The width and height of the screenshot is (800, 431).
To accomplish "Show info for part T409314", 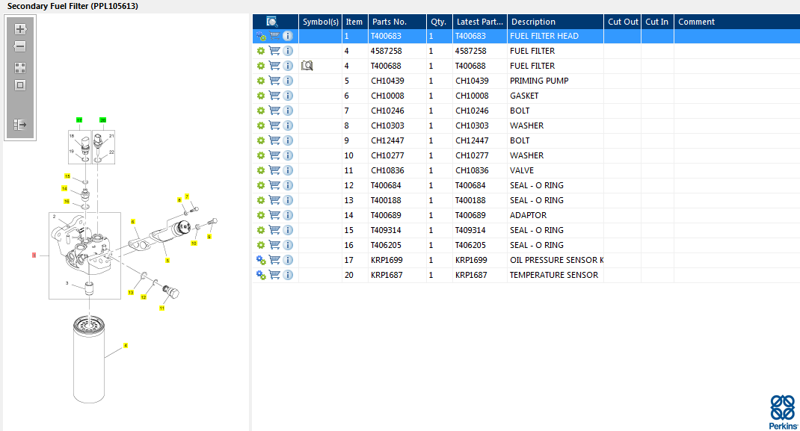I will click(288, 230).
